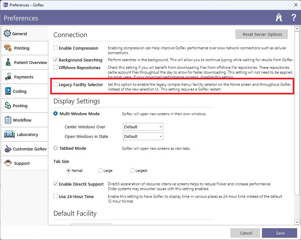This screenshot has height=240, width=301.
Task: Select Multi-Window Mode radio button
Action: tap(55, 114)
